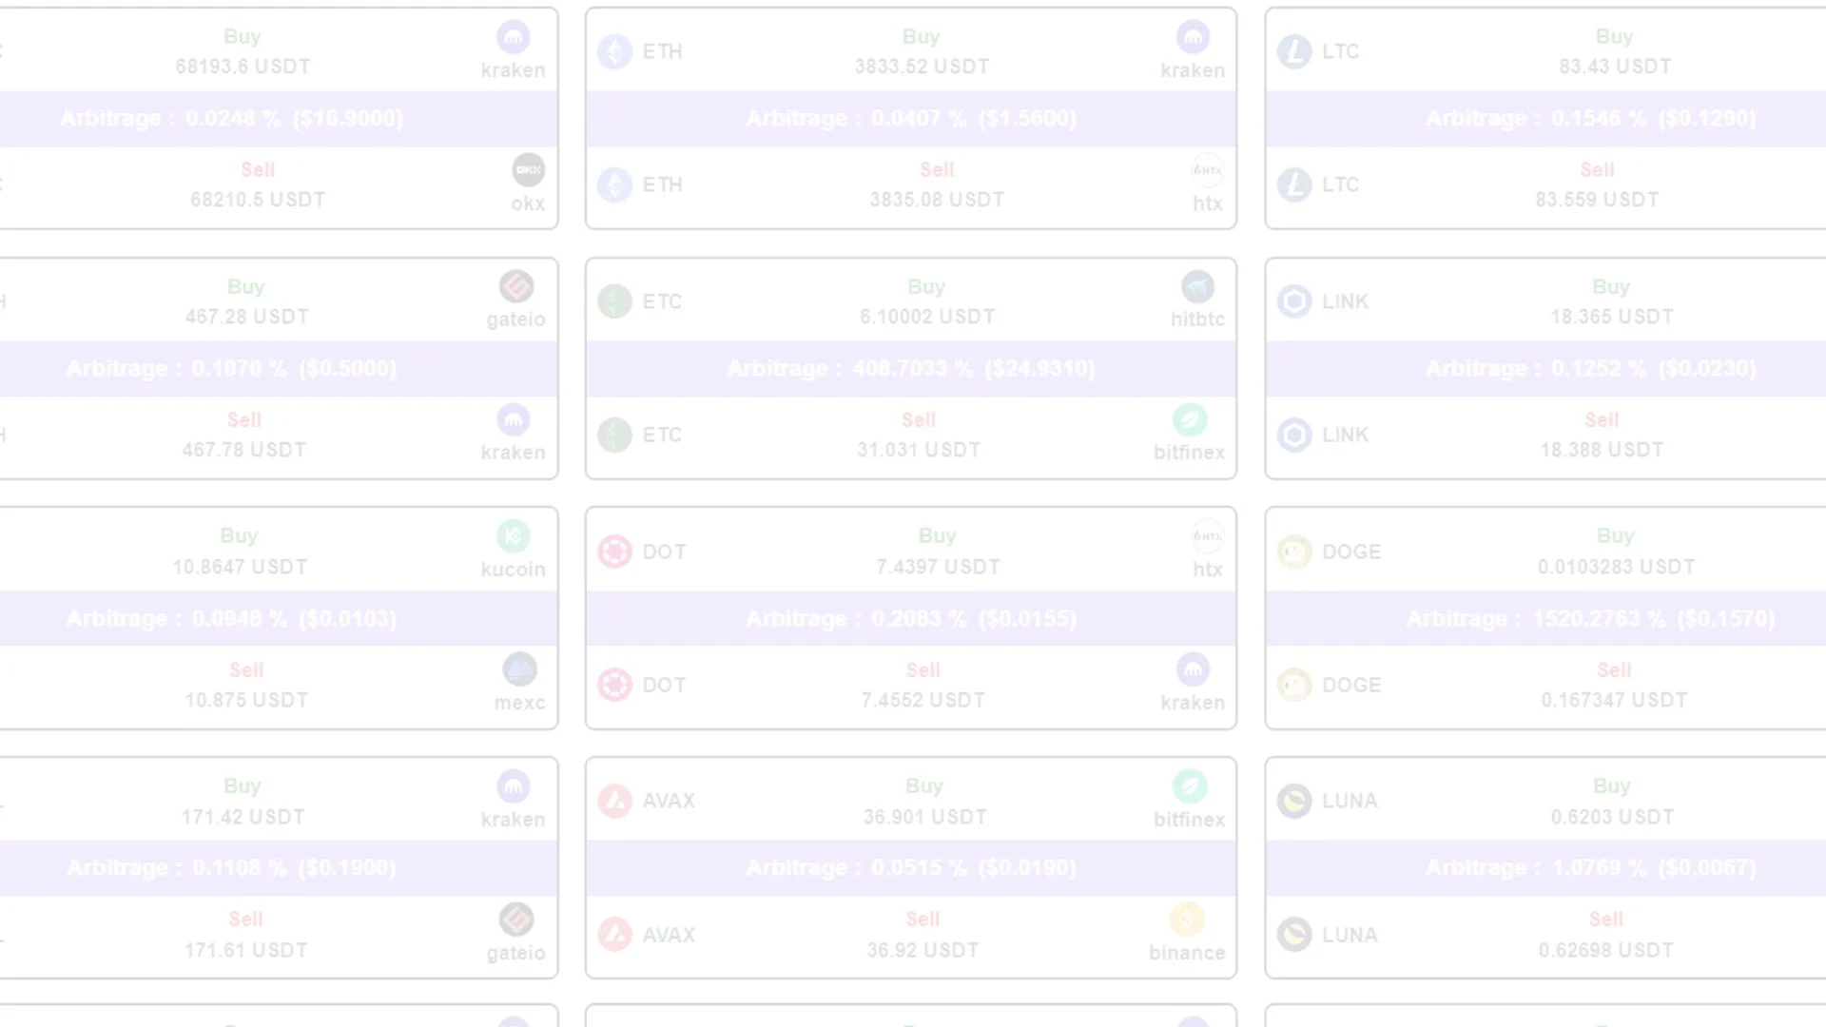Image resolution: width=1826 pixels, height=1027 pixels.
Task: Click the LINK coin icon in sell row
Action: (1294, 436)
